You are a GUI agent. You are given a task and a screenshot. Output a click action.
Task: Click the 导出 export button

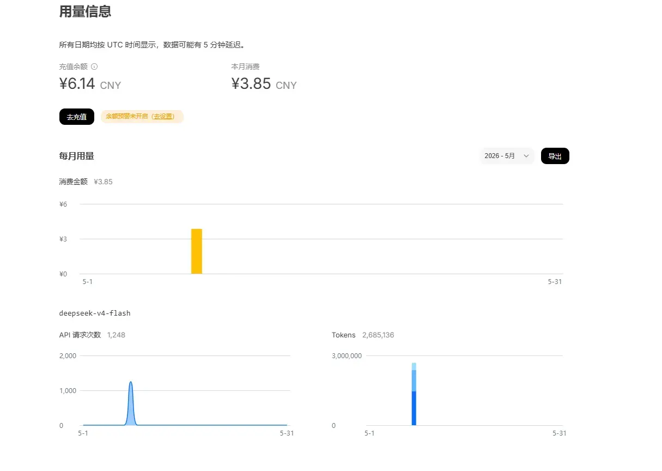pos(555,156)
